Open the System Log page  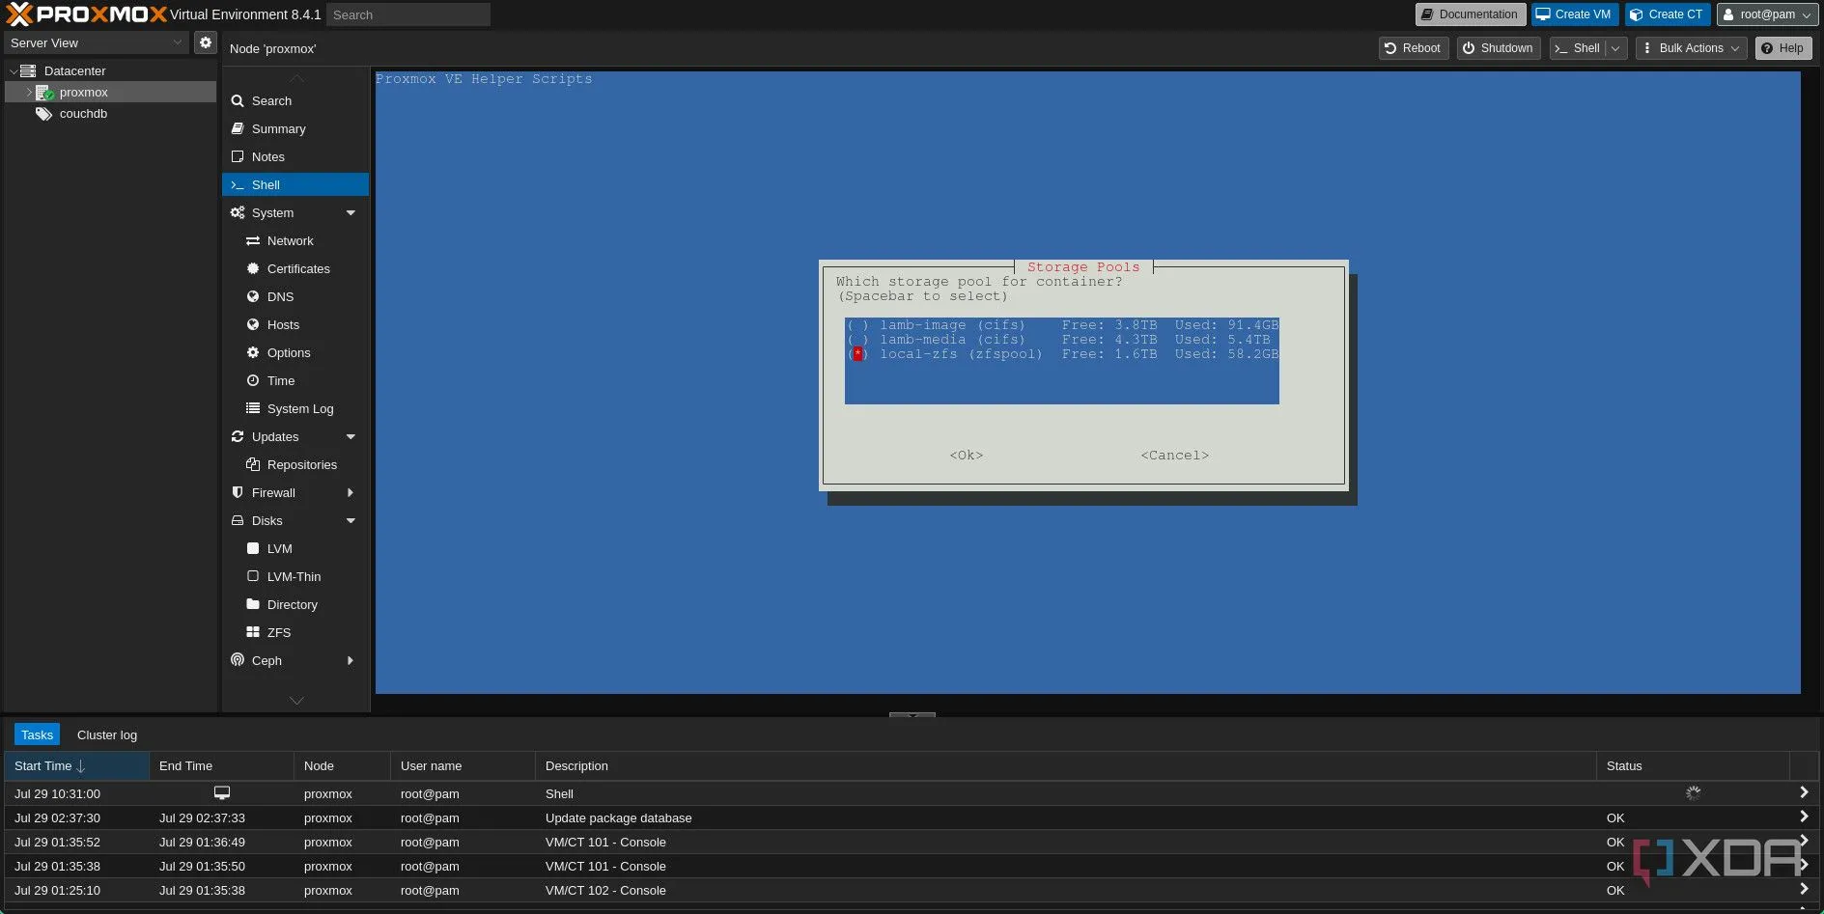[300, 409]
